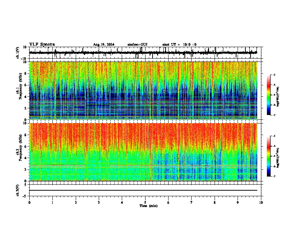Click inside the ch.1 frequency spectrogram
The height and width of the screenshot is (227, 294).
(x=143, y=91)
